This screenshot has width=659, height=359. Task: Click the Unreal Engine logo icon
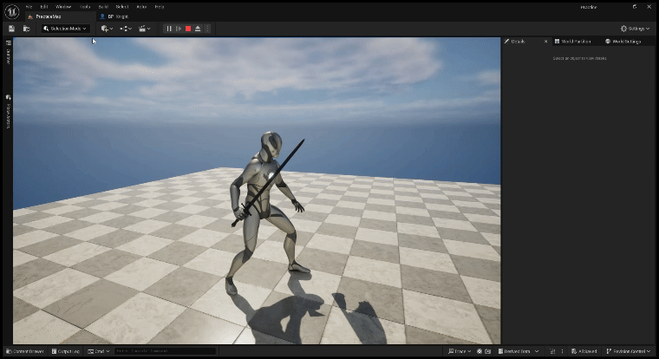click(x=12, y=11)
